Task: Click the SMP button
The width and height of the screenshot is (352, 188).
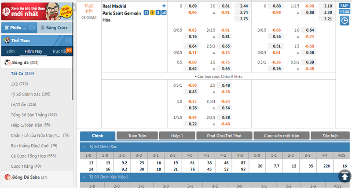Action: tap(345, 5)
